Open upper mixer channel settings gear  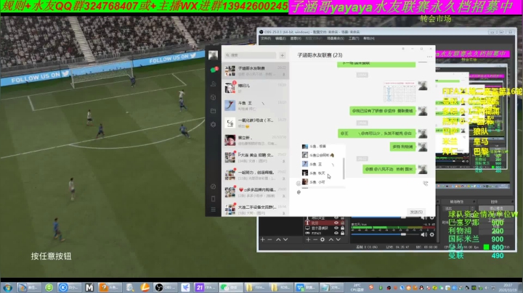click(432, 218)
